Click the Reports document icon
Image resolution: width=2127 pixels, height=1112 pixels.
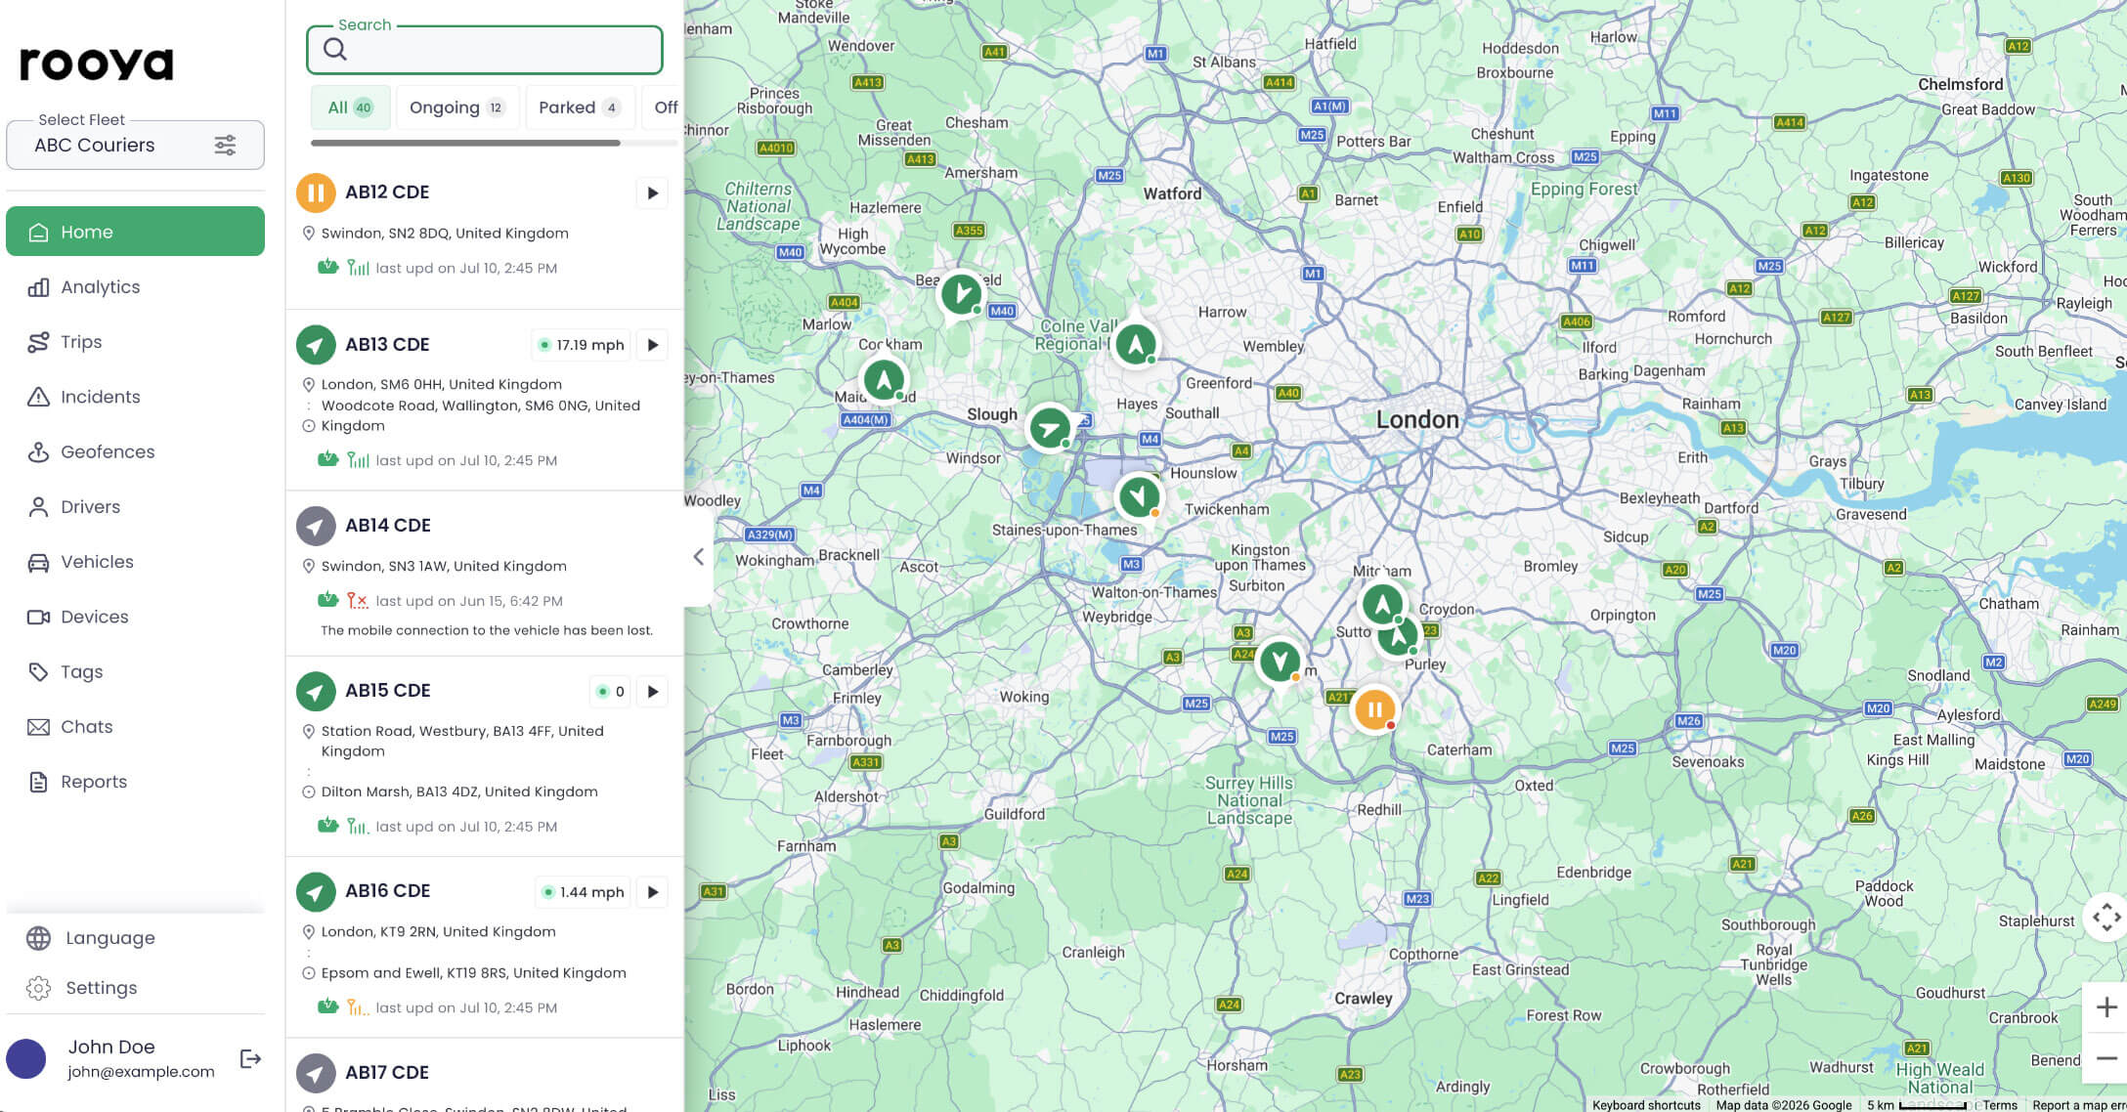[x=38, y=782]
